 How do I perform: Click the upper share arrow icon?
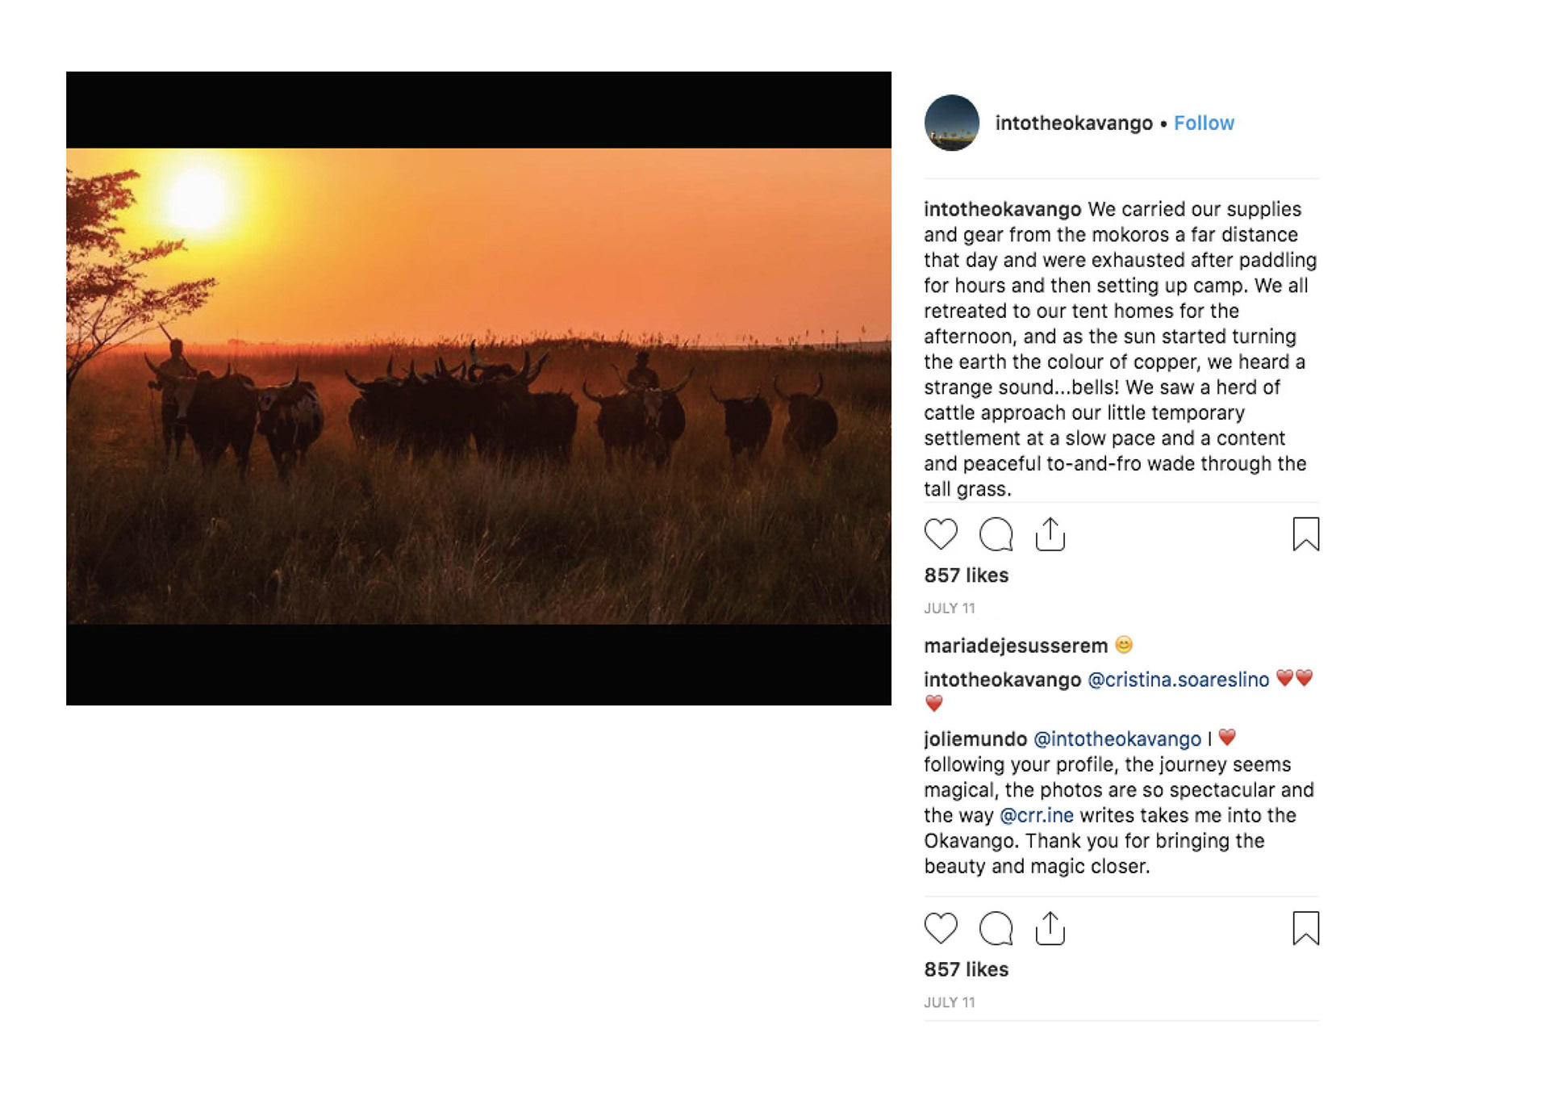[x=1050, y=534]
